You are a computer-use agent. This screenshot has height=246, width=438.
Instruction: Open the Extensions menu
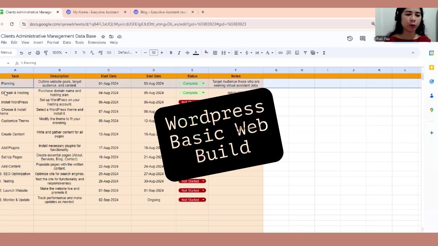pyautogui.click(x=97, y=42)
